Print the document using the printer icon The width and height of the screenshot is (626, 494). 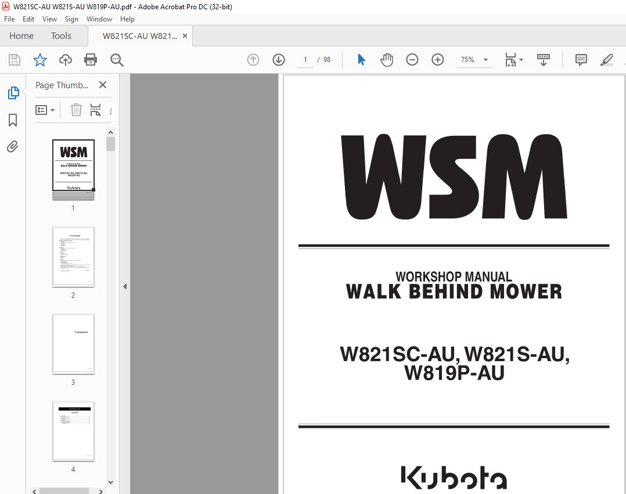91,60
